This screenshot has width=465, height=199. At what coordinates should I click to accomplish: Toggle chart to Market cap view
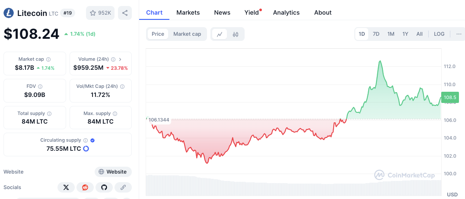coord(187,34)
